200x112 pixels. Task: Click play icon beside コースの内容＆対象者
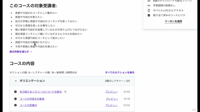pyautogui.click(x=15, y=99)
